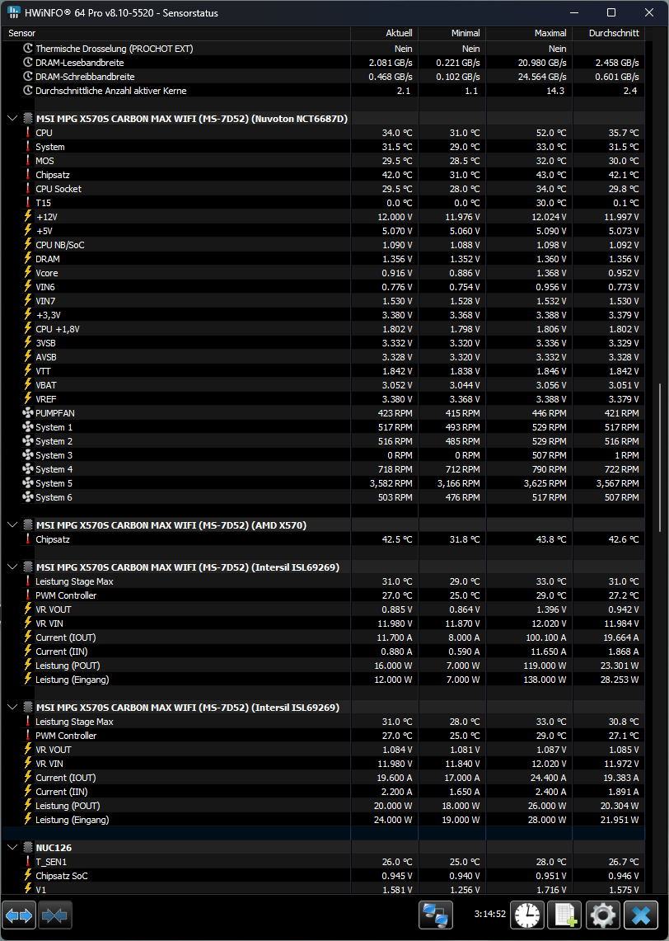
Task: Select the VTT voltage row
Action: [323, 371]
